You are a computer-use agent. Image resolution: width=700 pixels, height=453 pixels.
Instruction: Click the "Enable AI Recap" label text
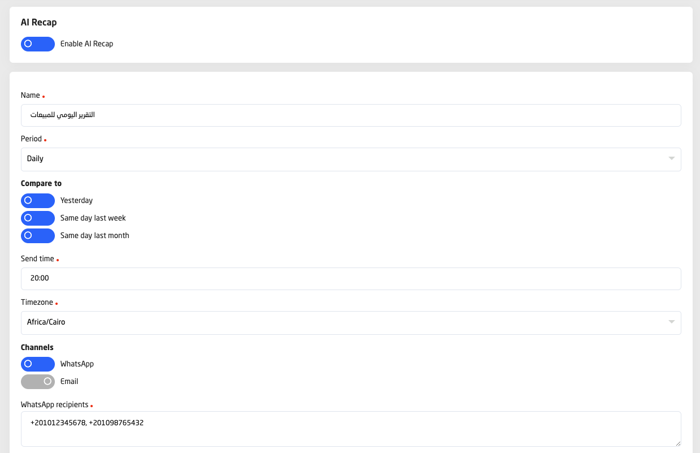pos(87,44)
